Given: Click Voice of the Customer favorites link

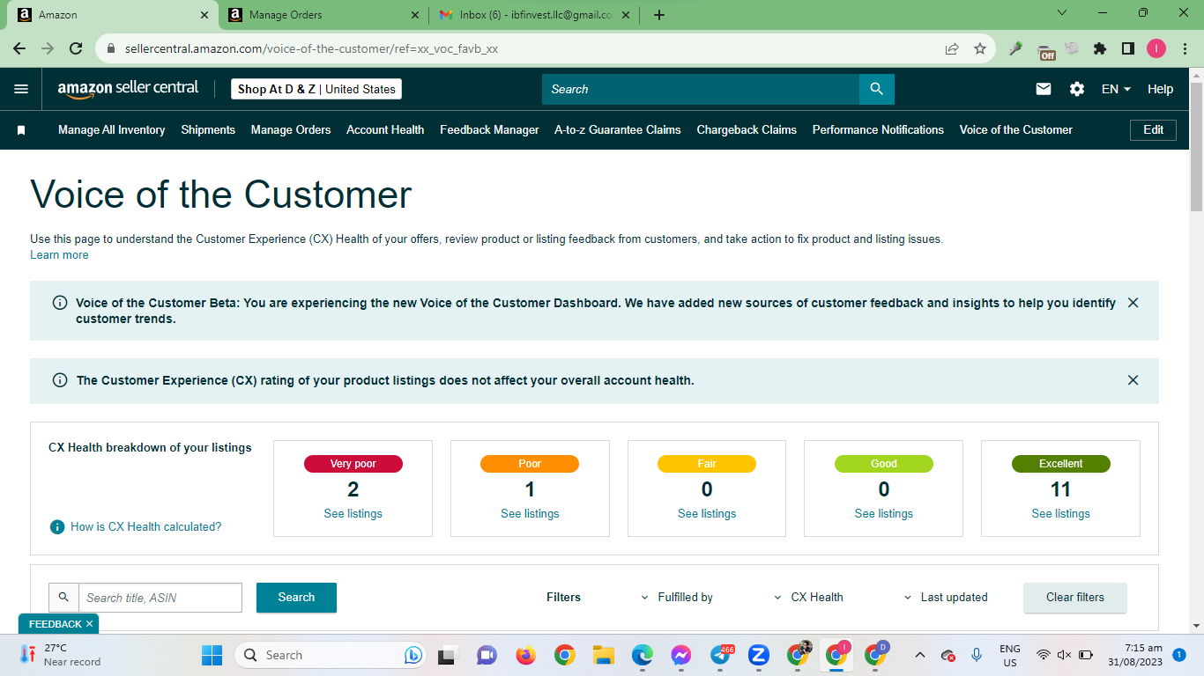Looking at the screenshot, I should [1016, 130].
